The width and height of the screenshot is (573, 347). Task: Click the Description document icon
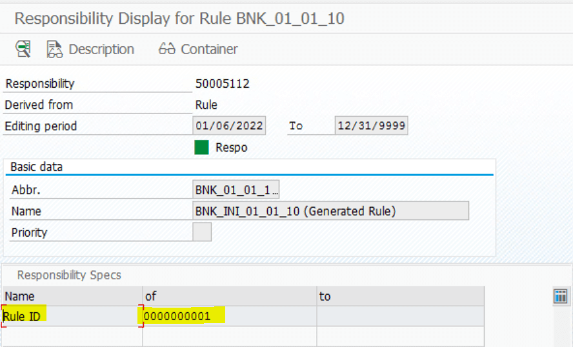(55, 49)
